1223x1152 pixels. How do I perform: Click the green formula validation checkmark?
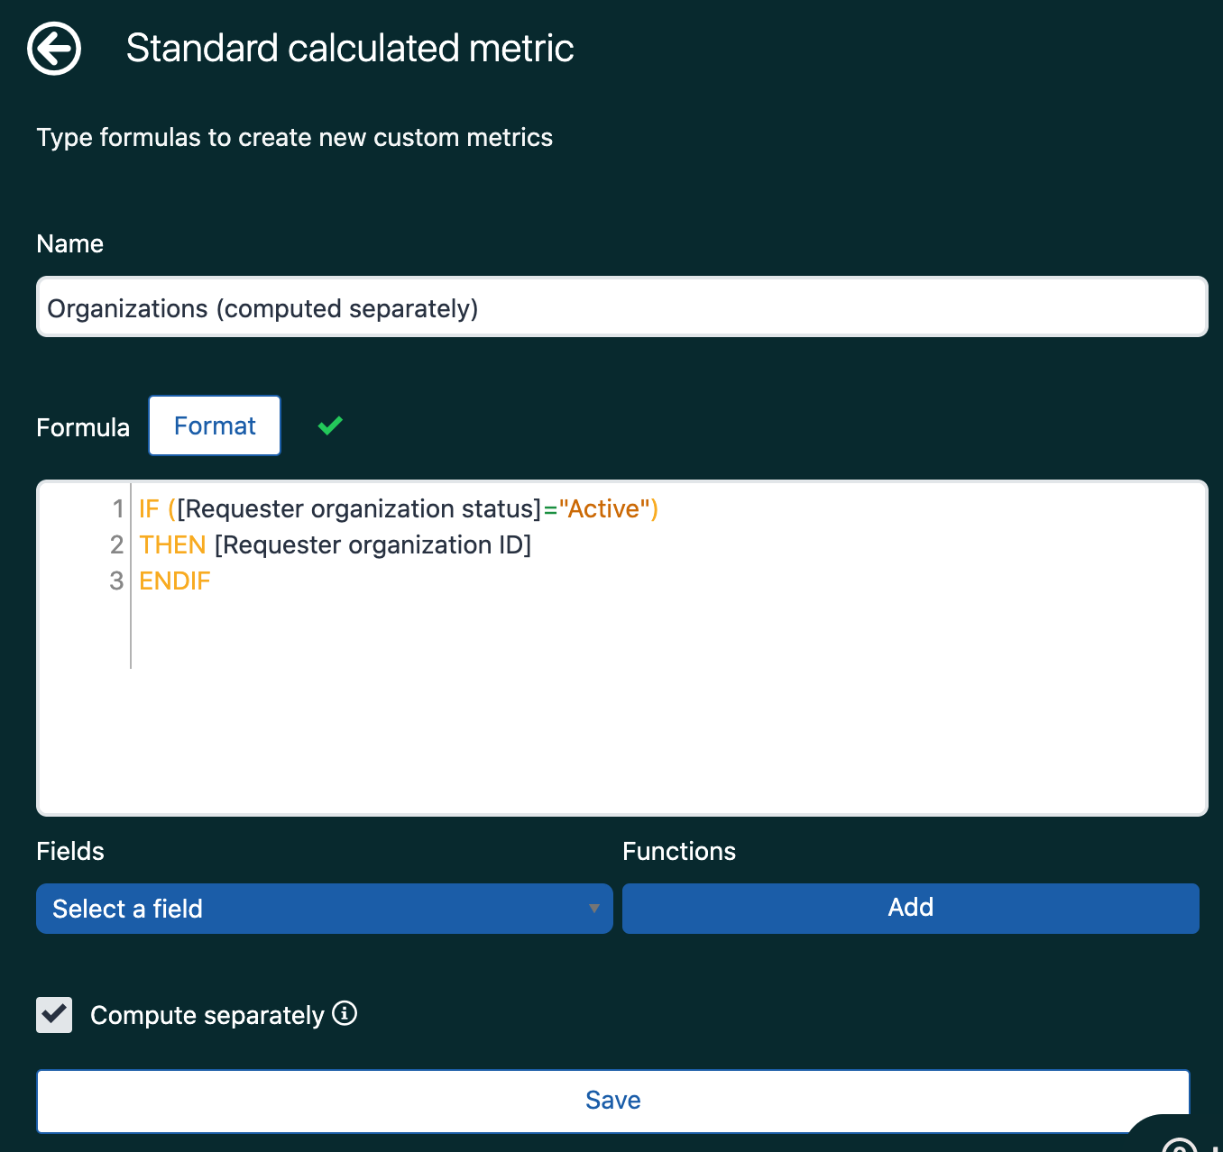coord(330,425)
